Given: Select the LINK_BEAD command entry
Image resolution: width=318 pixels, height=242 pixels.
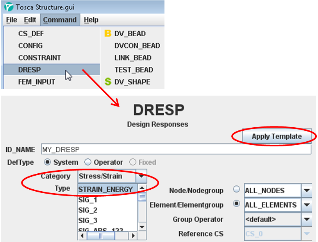Looking at the screenshot, I should (133, 58).
